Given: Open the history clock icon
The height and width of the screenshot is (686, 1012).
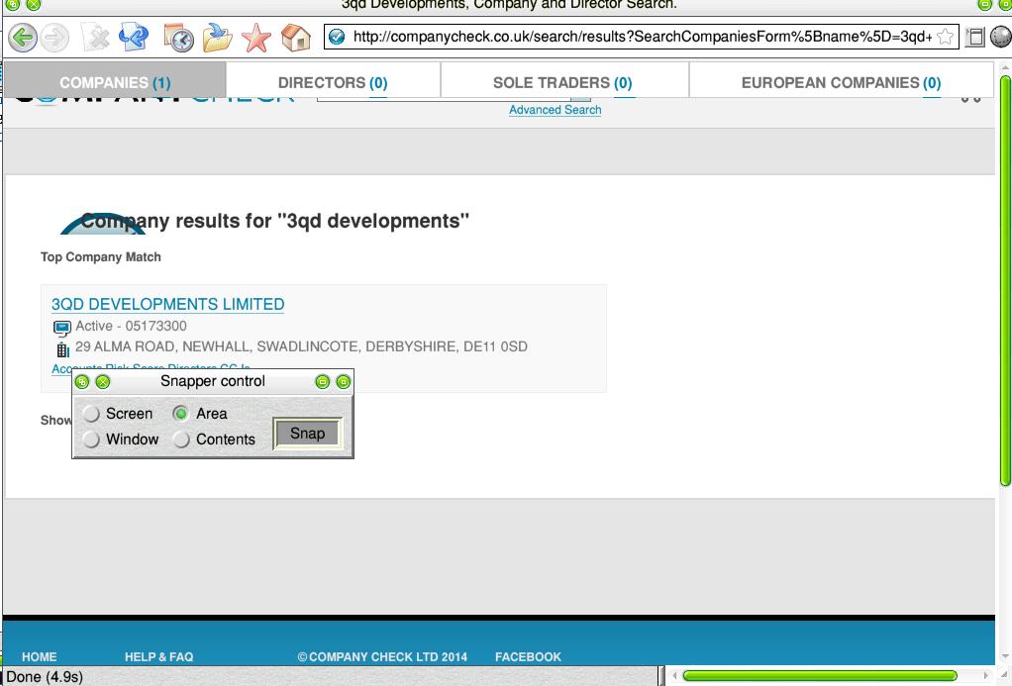Looking at the screenshot, I should coord(178,38).
